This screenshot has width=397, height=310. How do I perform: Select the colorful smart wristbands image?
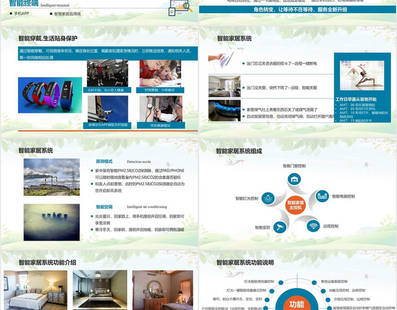50,95
